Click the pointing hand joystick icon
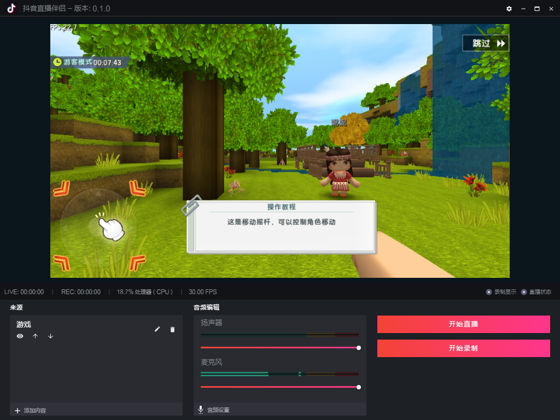The image size is (560, 420). 111,228
